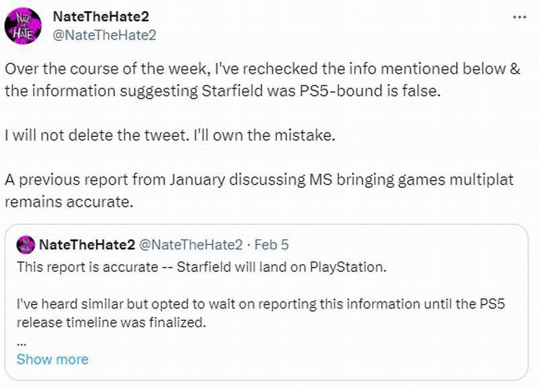The image size is (538, 388).
Task: Expand the quoted tweet with Show more
Action: tap(52, 359)
